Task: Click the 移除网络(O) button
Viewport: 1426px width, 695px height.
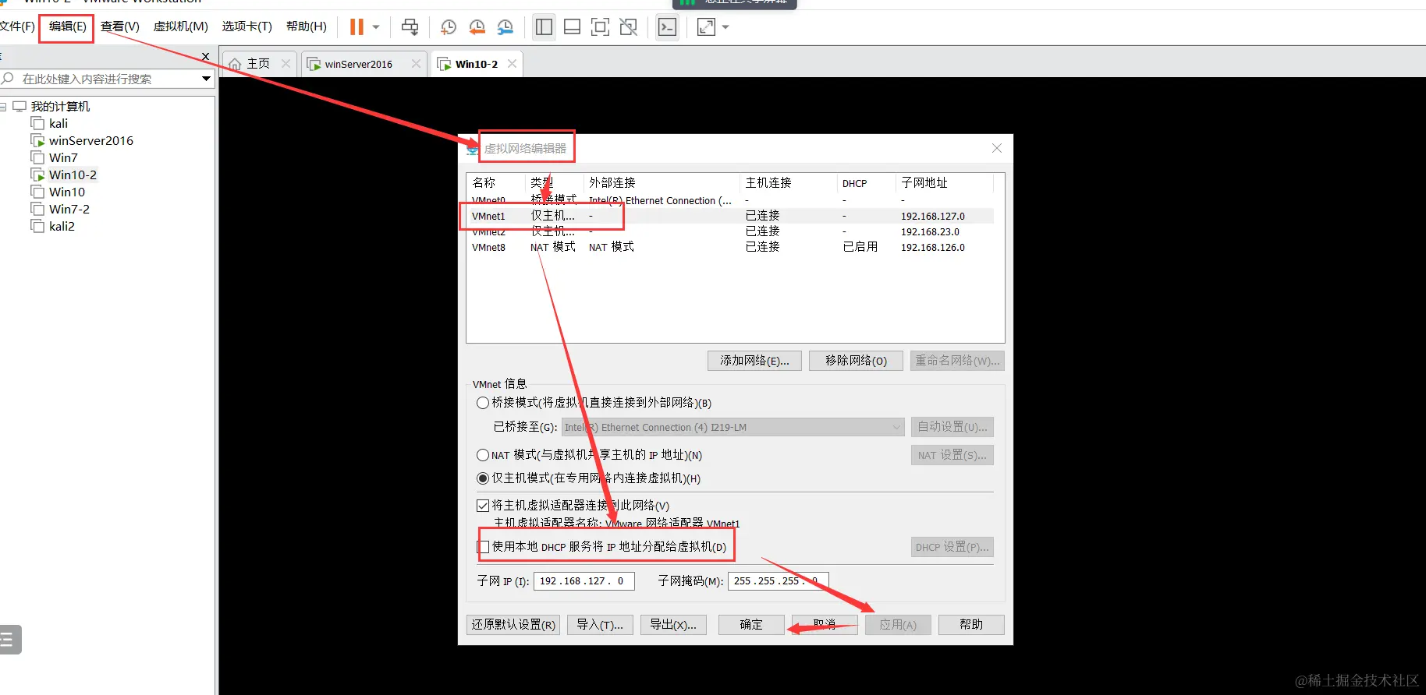Action: click(x=856, y=360)
